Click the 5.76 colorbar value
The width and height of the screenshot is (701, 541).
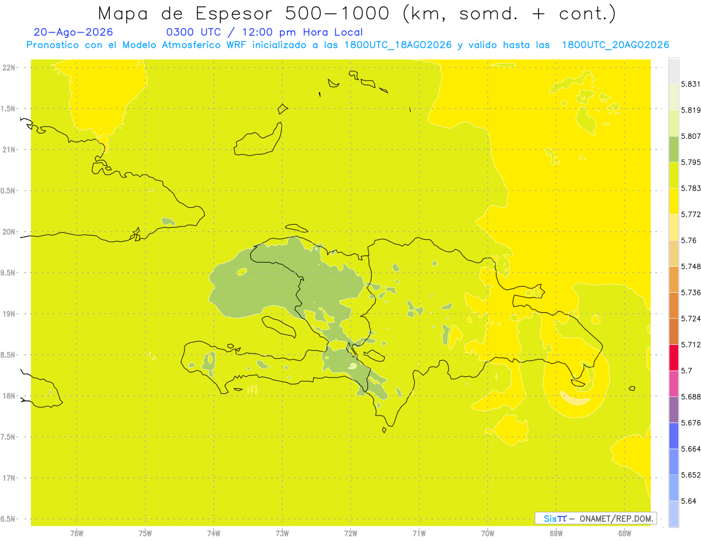click(689, 240)
